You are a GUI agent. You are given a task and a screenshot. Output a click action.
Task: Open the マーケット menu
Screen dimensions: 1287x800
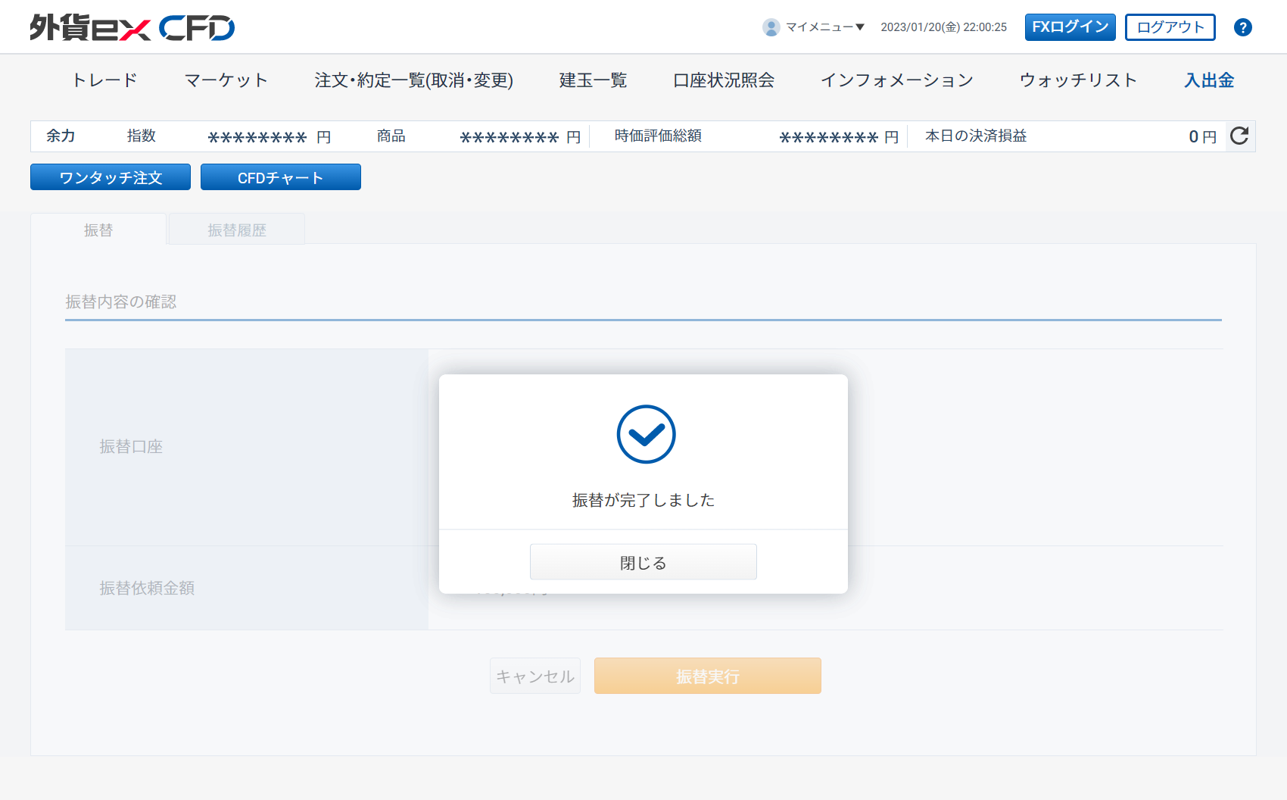pyautogui.click(x=226, y=80)
